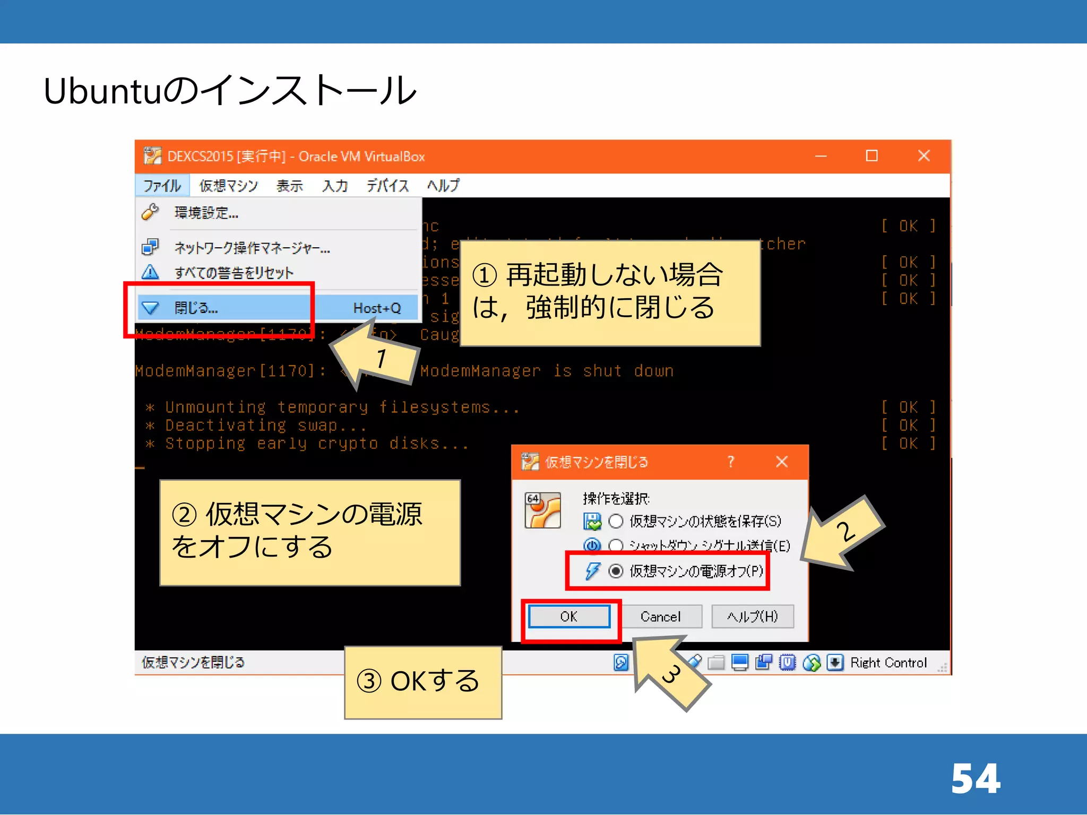Click the video capture status icon

coord(764,662)
